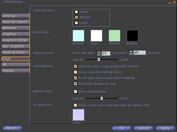177x132 pixels.
Task: Click the Script Errors color swatch
Action: point(78,115)
